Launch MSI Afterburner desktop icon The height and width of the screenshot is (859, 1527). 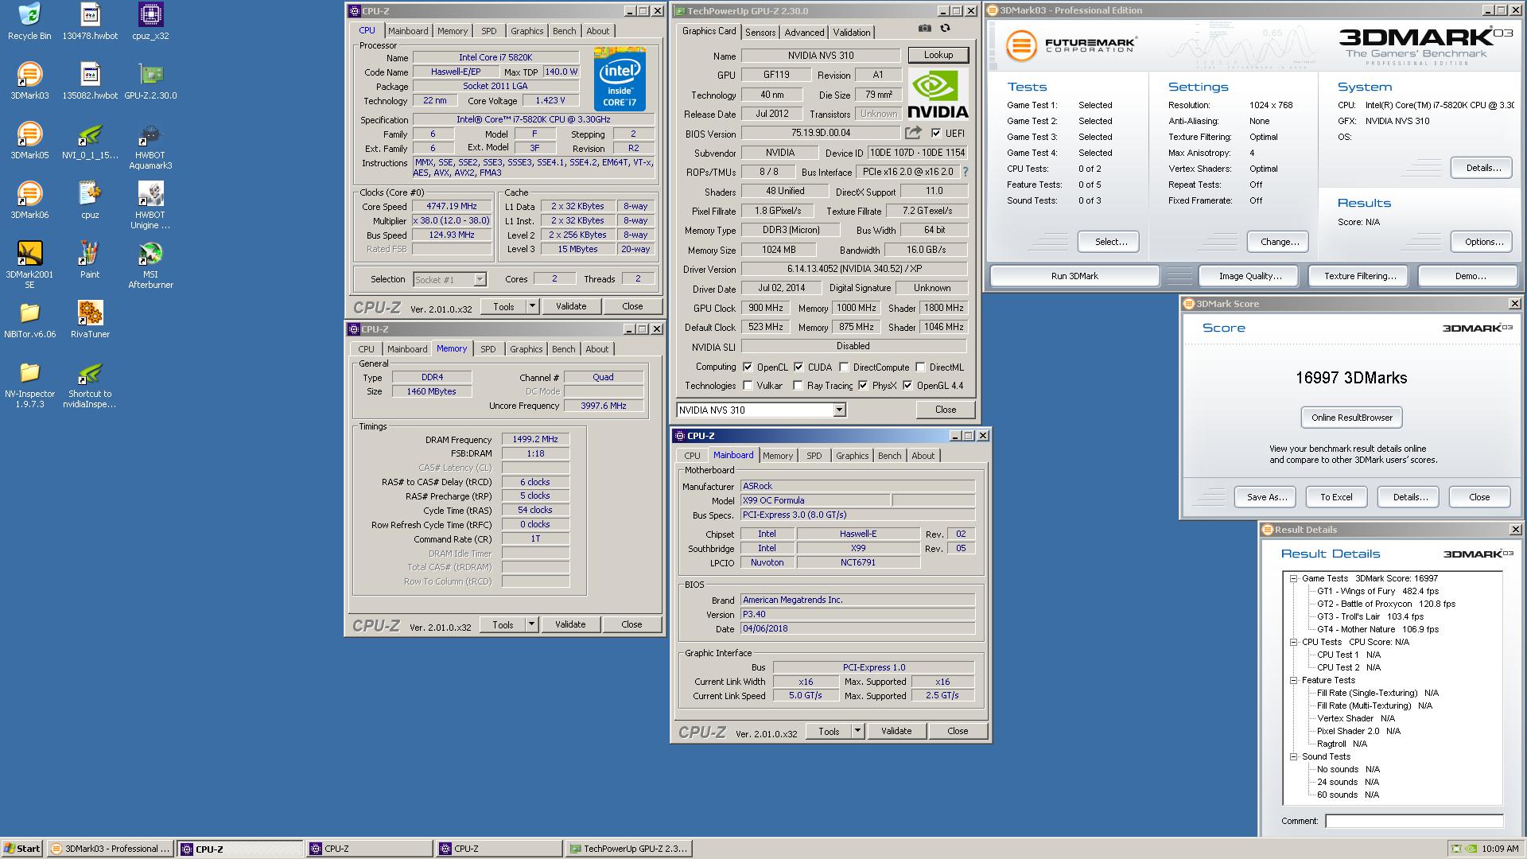tap(150, 266)
